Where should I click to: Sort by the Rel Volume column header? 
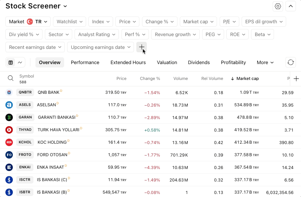click(x=212, y=79)
